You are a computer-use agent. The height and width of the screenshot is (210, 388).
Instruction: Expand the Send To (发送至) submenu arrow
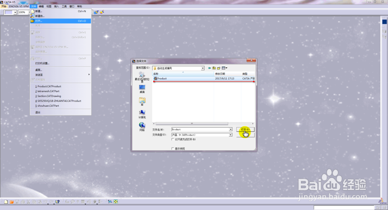89,75
